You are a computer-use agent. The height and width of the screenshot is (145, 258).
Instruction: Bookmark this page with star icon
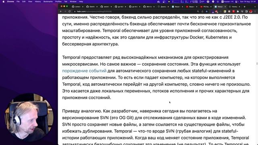(207, 11)
